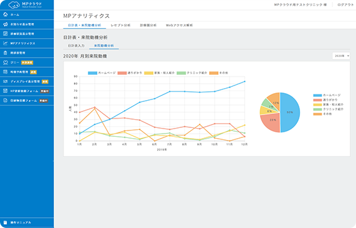Open the 診療圏分析 tab
356x228 pixels.
click(x=148, y=25)
